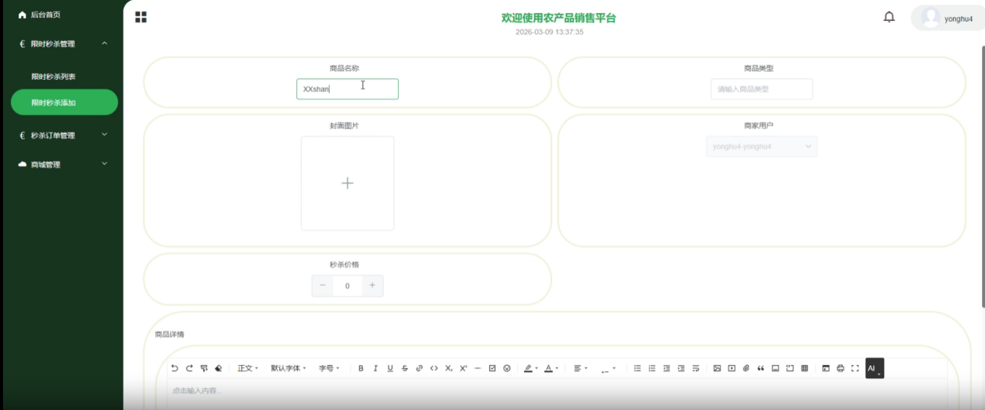This screenshot has width=985, height=410.
Task: Insert a checkbox task list
Action: pos(492,368)
